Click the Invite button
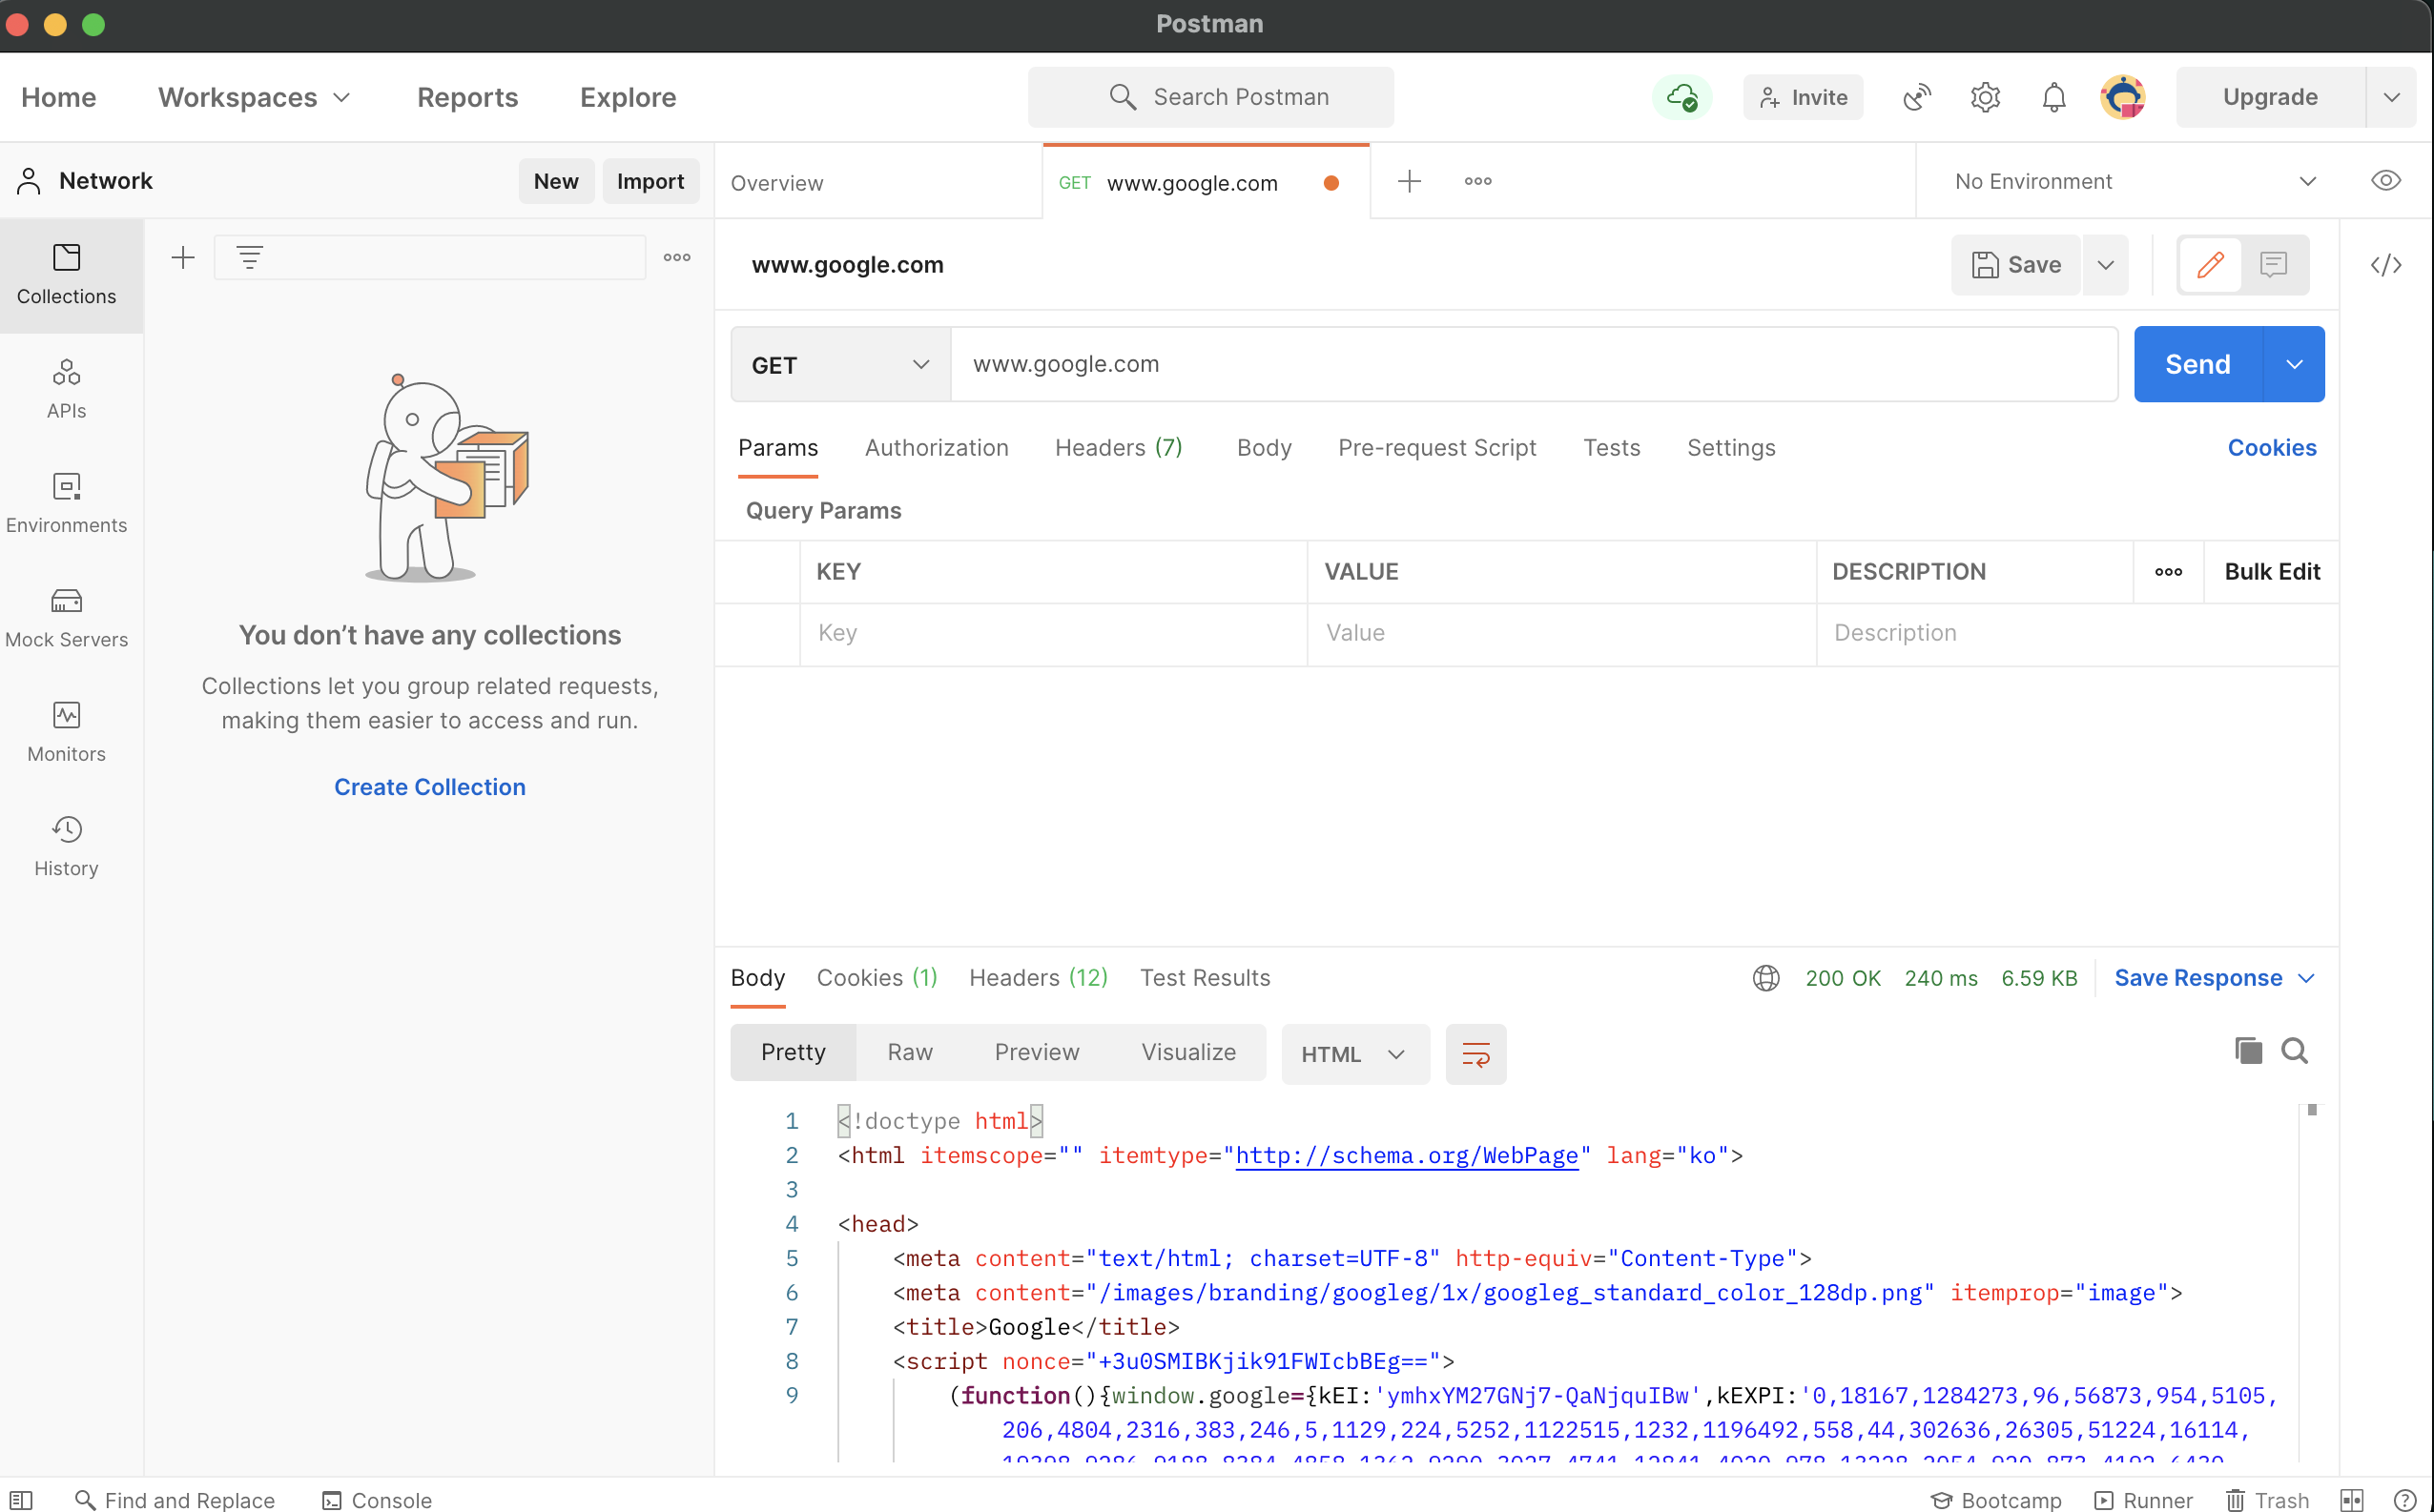Image resolution: width=2434 pixels, height=1512 pixels. tap(1803, 97)
